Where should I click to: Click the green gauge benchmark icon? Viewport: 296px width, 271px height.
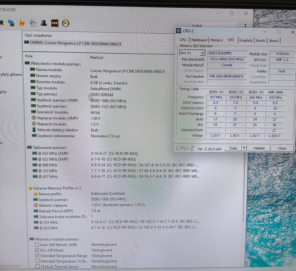65,23
